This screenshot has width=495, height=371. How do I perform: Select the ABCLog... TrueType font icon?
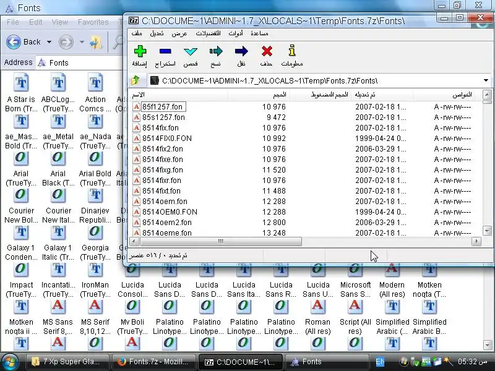point(58,83)
